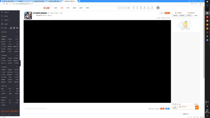
Task: Expand the 视频 video dropdown in the header
Action: (75, 8)
